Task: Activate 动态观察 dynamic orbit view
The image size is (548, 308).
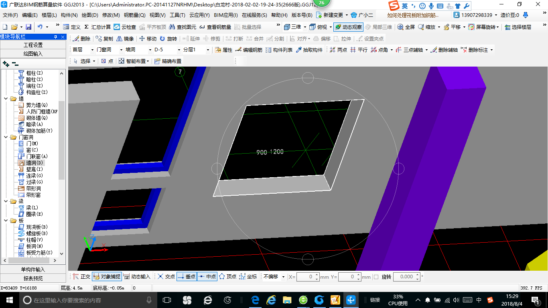Action: pos(348,27)
